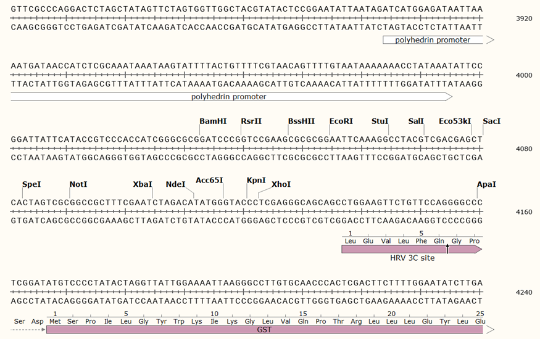Click the SpeI restriction site label

[x=31, y=184]
